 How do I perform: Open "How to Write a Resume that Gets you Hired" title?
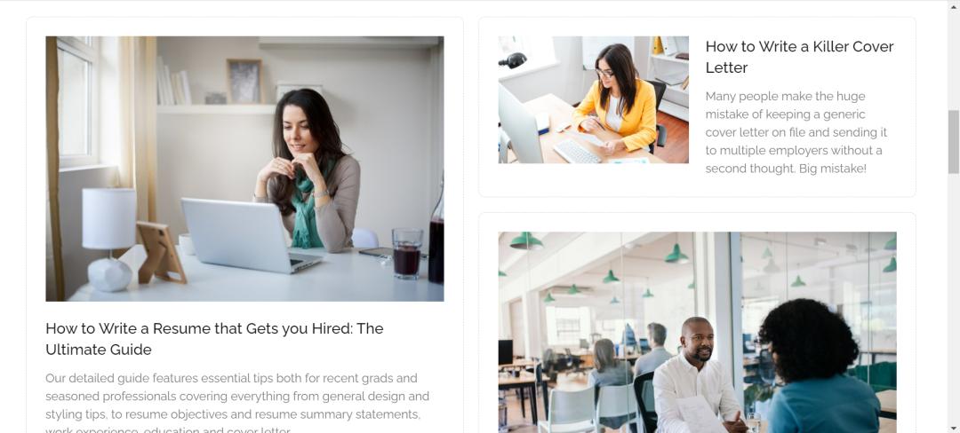pyautogui.click(x=214, y=339)
